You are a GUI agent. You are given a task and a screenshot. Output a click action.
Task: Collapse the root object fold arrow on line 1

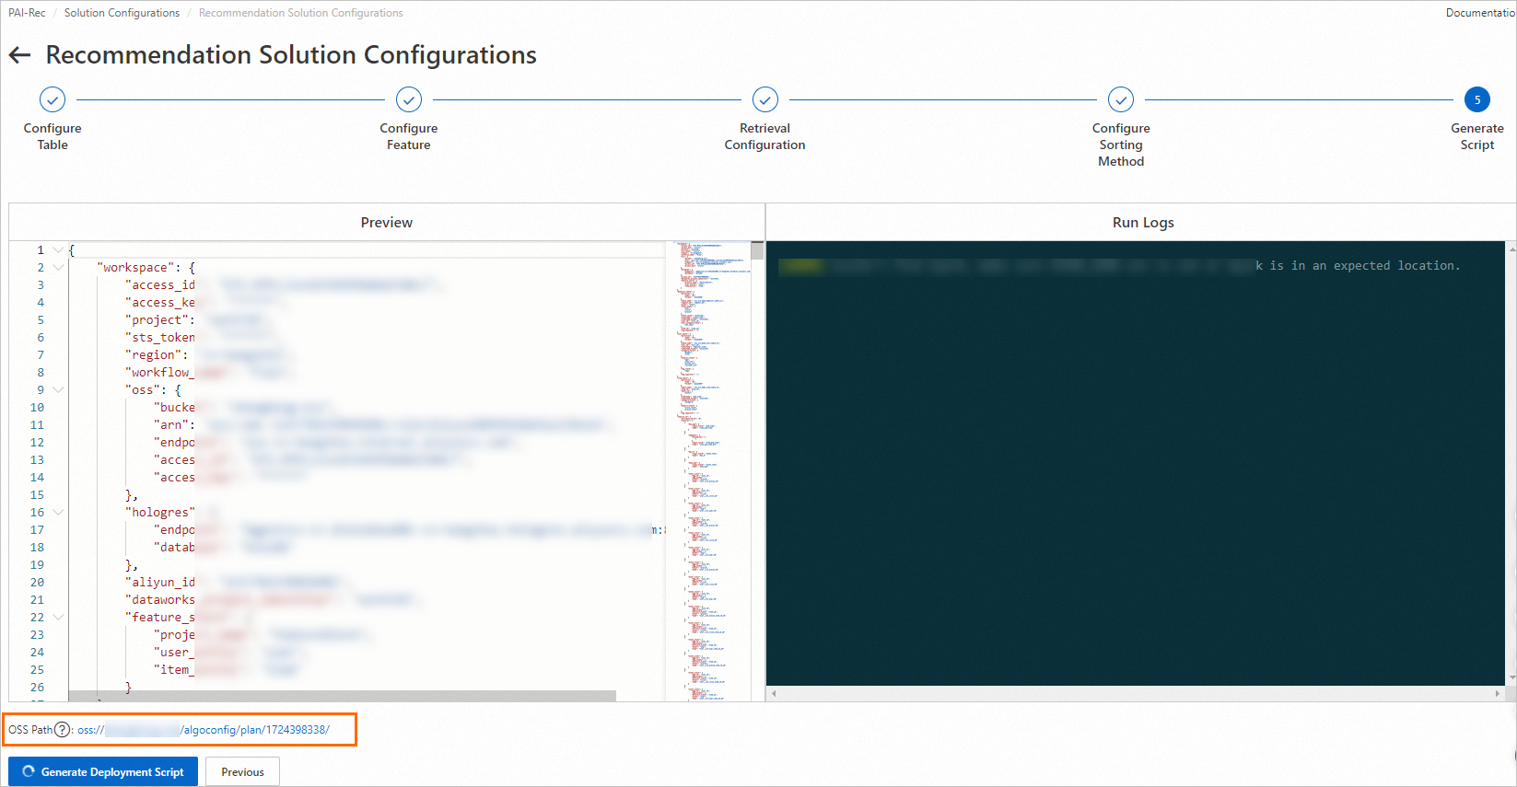(59, 250)
